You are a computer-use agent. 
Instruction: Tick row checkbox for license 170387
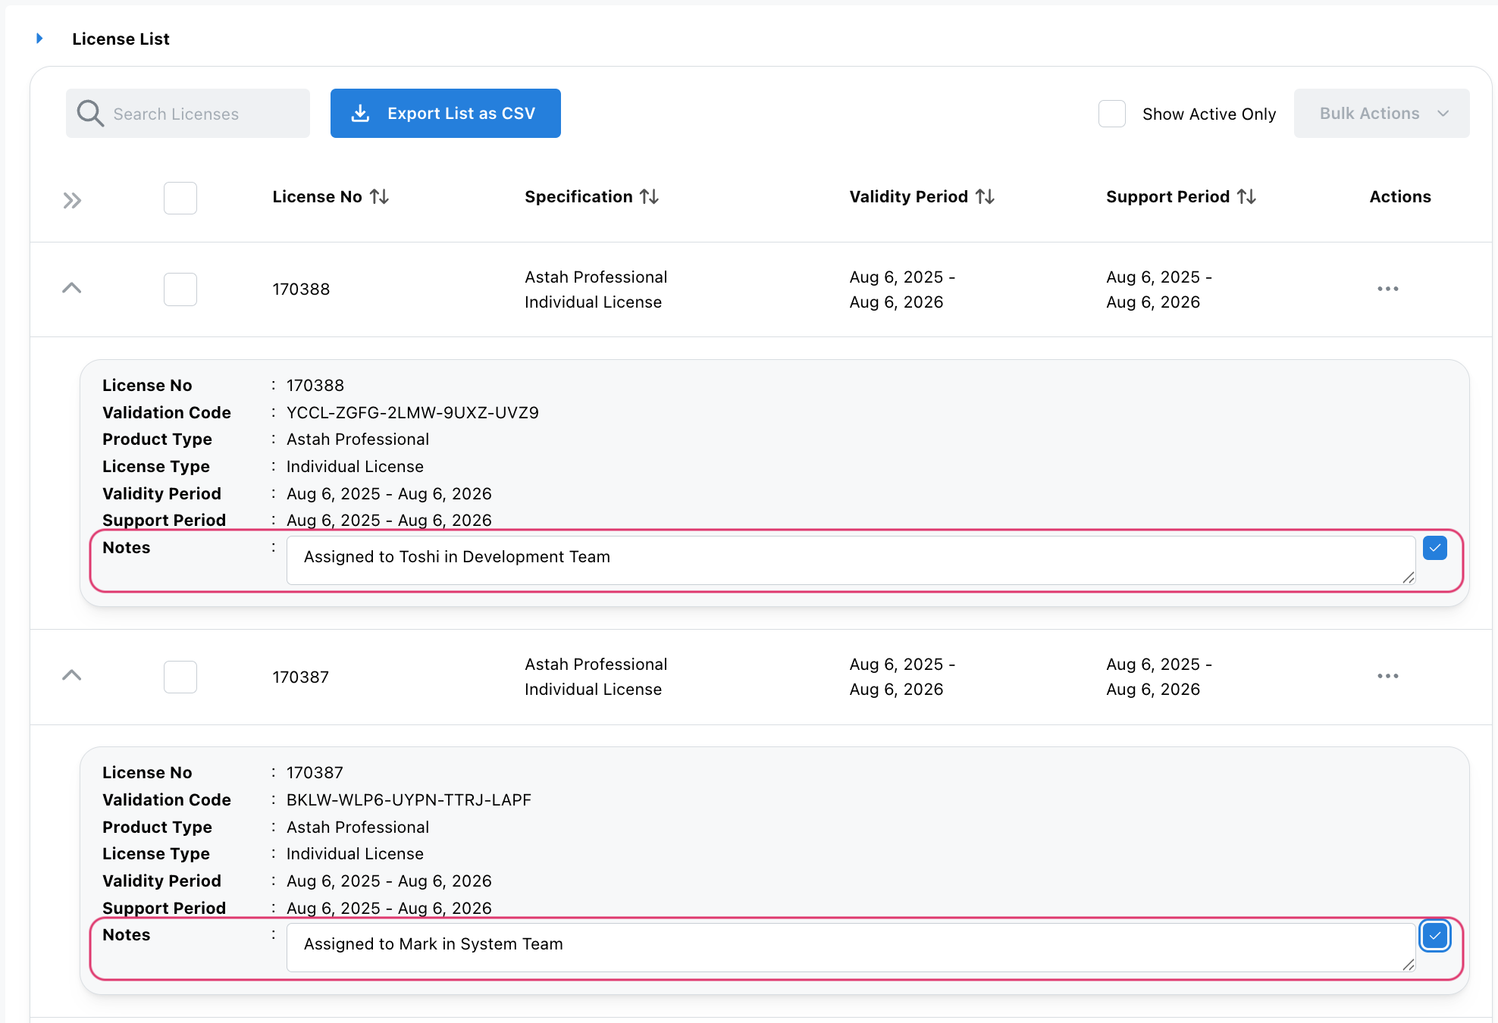(x=180, y=677)
